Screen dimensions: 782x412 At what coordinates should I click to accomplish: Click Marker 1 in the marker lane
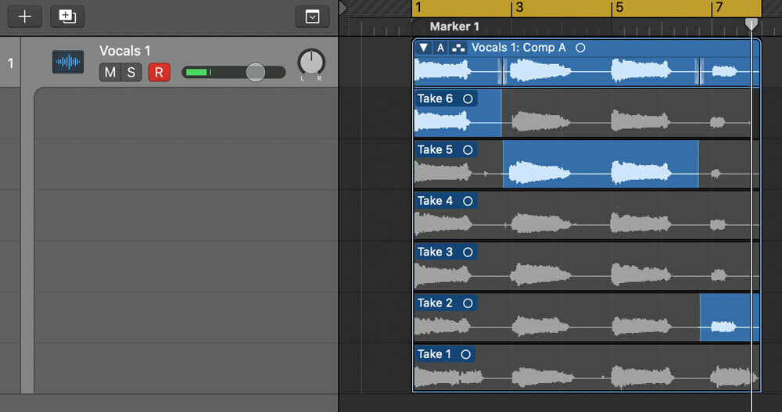pyautogui.click(x=454, y=27)
